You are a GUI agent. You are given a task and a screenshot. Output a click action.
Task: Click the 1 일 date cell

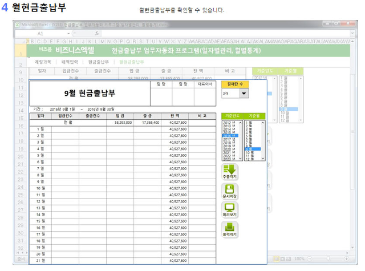40,129
